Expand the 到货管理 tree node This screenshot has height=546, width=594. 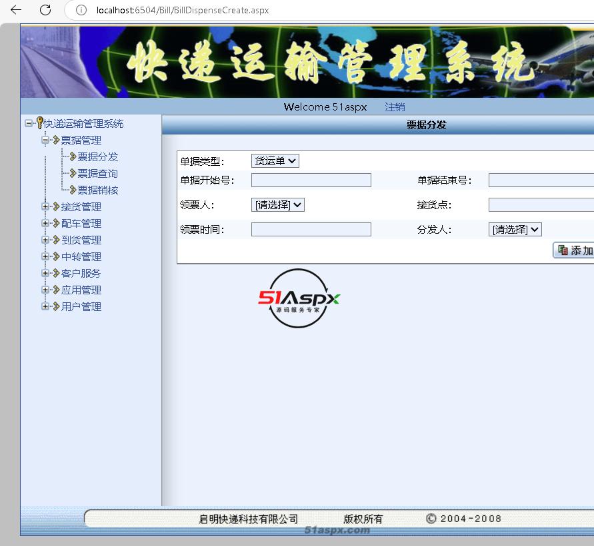click(x=45, y=240)
